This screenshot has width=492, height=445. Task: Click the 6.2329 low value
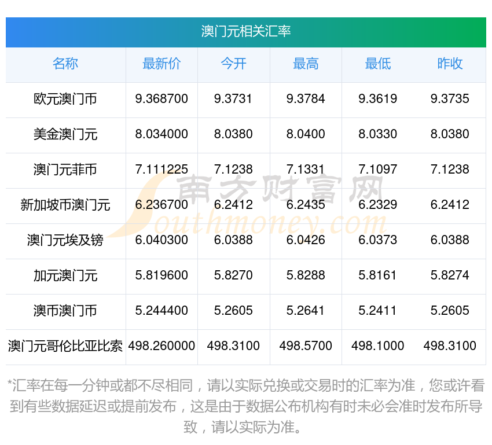point(378,205)
